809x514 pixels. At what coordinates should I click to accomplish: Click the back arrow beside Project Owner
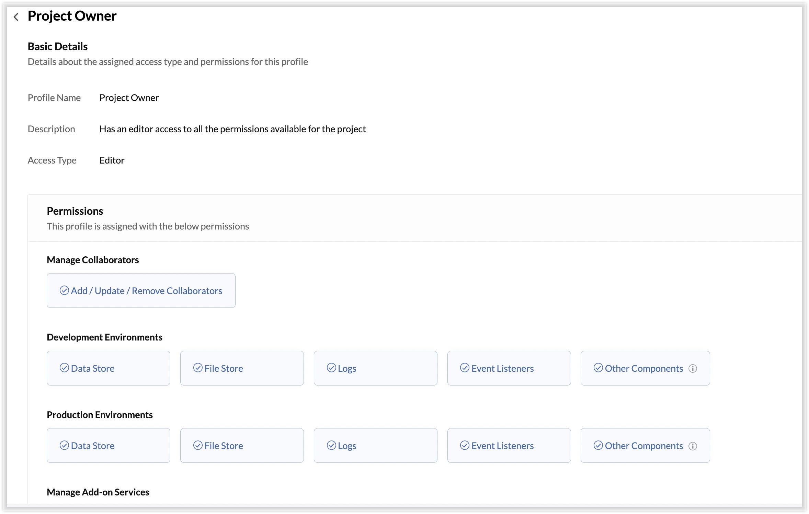pos(16,17)
